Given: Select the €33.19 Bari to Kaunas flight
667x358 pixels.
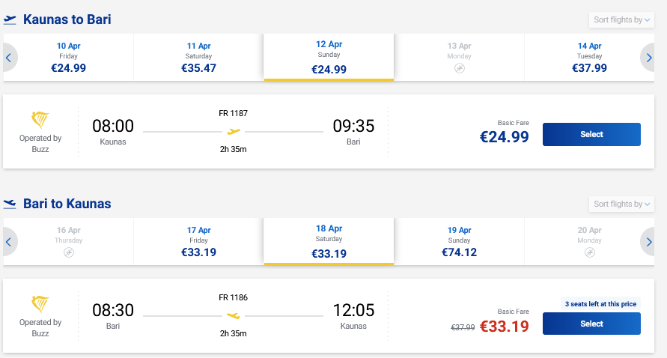Looking at the screenshot, I should point(591,324).
